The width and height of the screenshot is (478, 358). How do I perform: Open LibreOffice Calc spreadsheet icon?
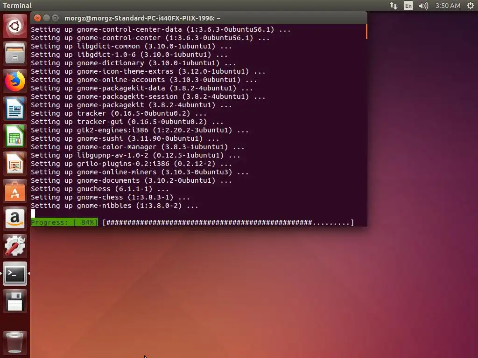tap(14, 136)
